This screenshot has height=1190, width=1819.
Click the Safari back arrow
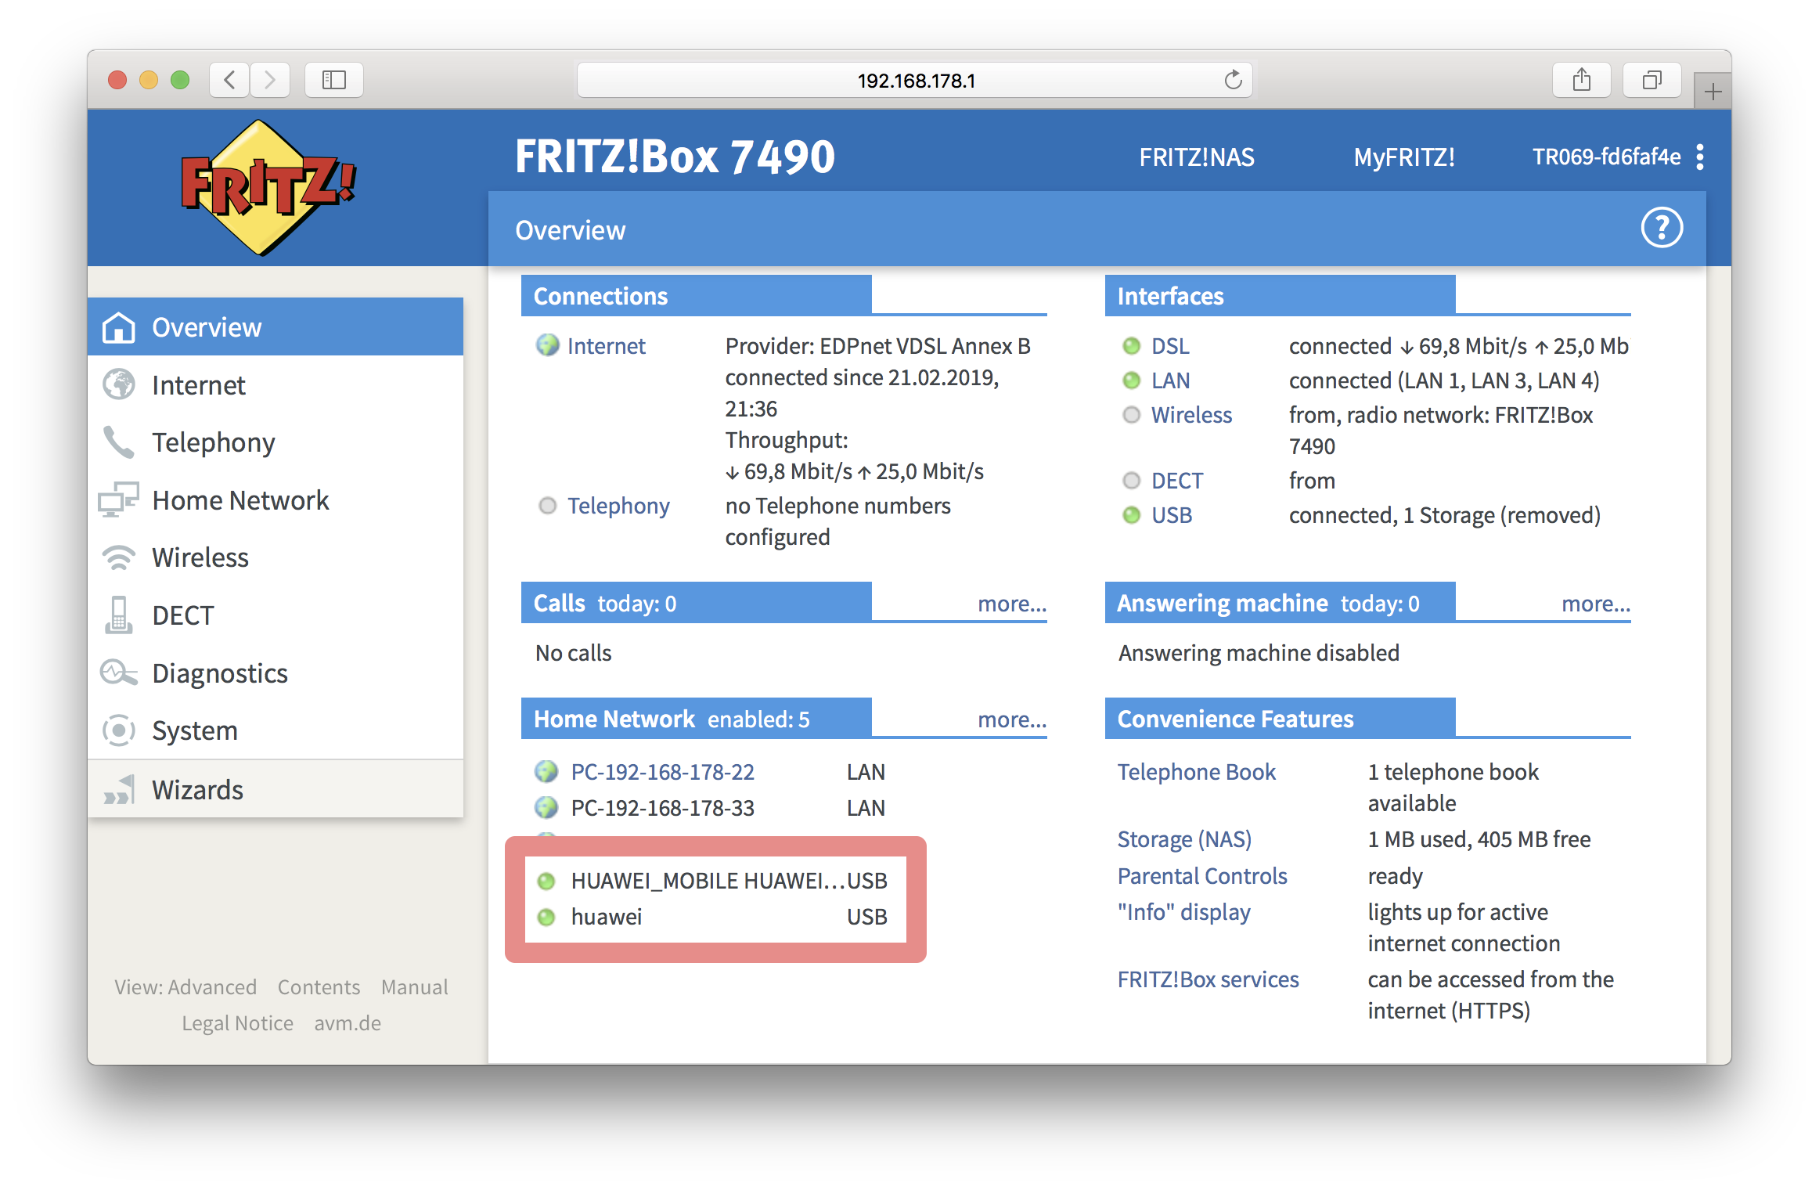tap(229, 80)
